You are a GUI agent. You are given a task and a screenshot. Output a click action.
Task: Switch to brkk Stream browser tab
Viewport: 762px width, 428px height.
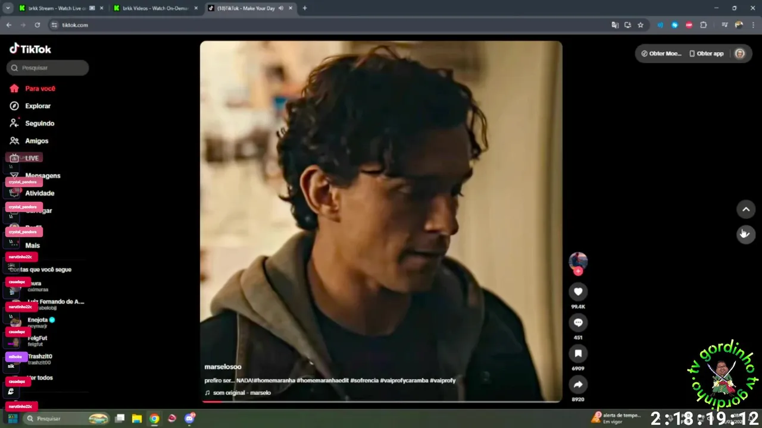click(60, 8)
